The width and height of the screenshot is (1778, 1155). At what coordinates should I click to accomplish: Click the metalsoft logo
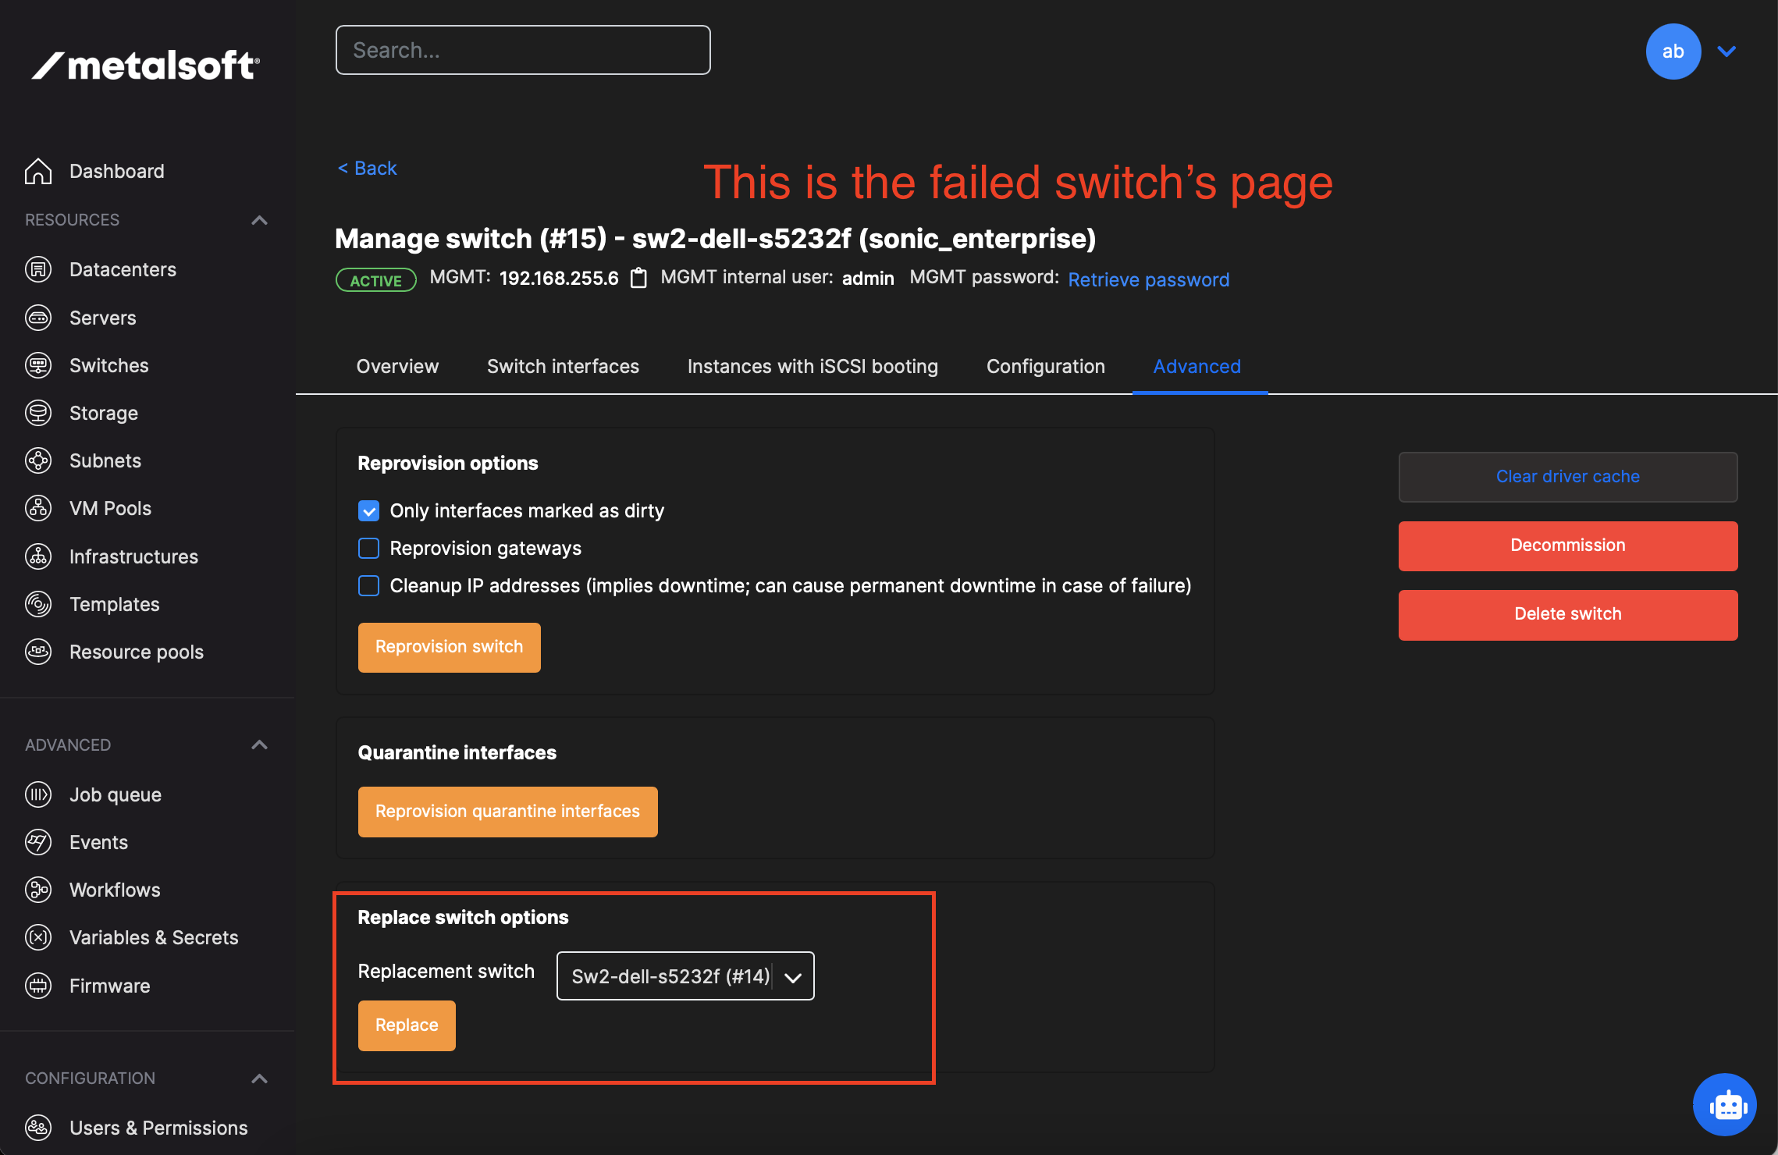click(146, 65)
